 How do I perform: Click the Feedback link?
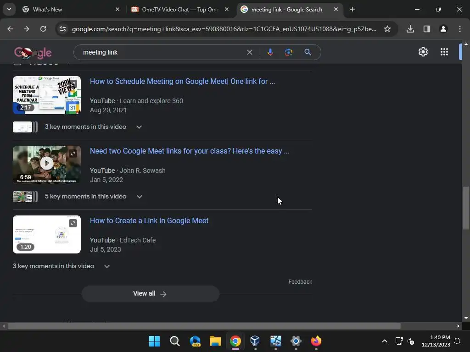point(300,282)
